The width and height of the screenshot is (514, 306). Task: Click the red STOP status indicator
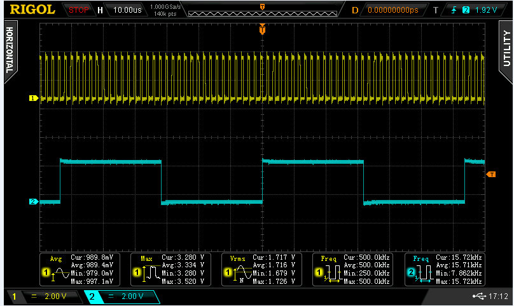tap(79, 10)
